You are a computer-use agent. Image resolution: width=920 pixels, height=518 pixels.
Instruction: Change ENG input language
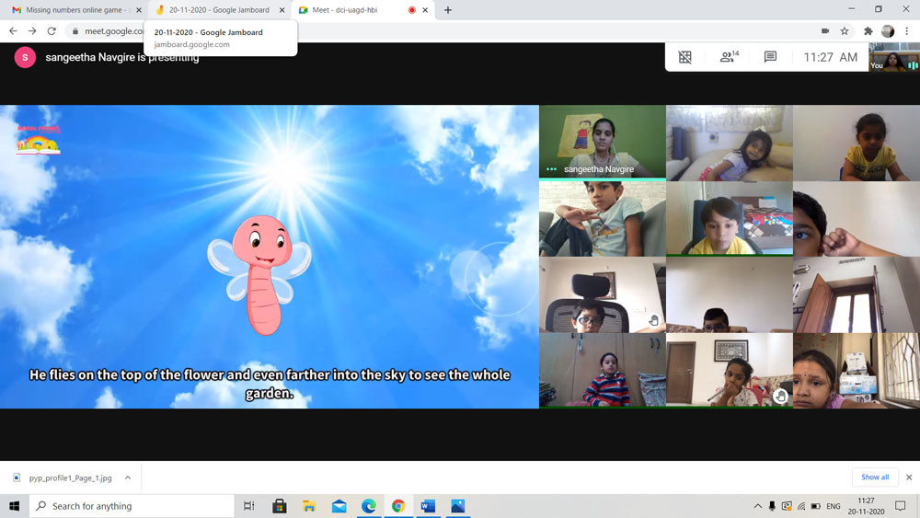pyautogui.click(x=834, y=506)
